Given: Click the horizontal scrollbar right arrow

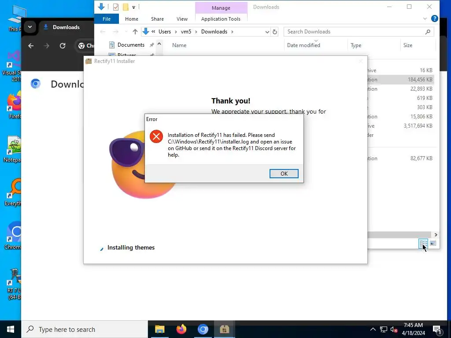Looking at the screenshot, I should pos(436,235).
